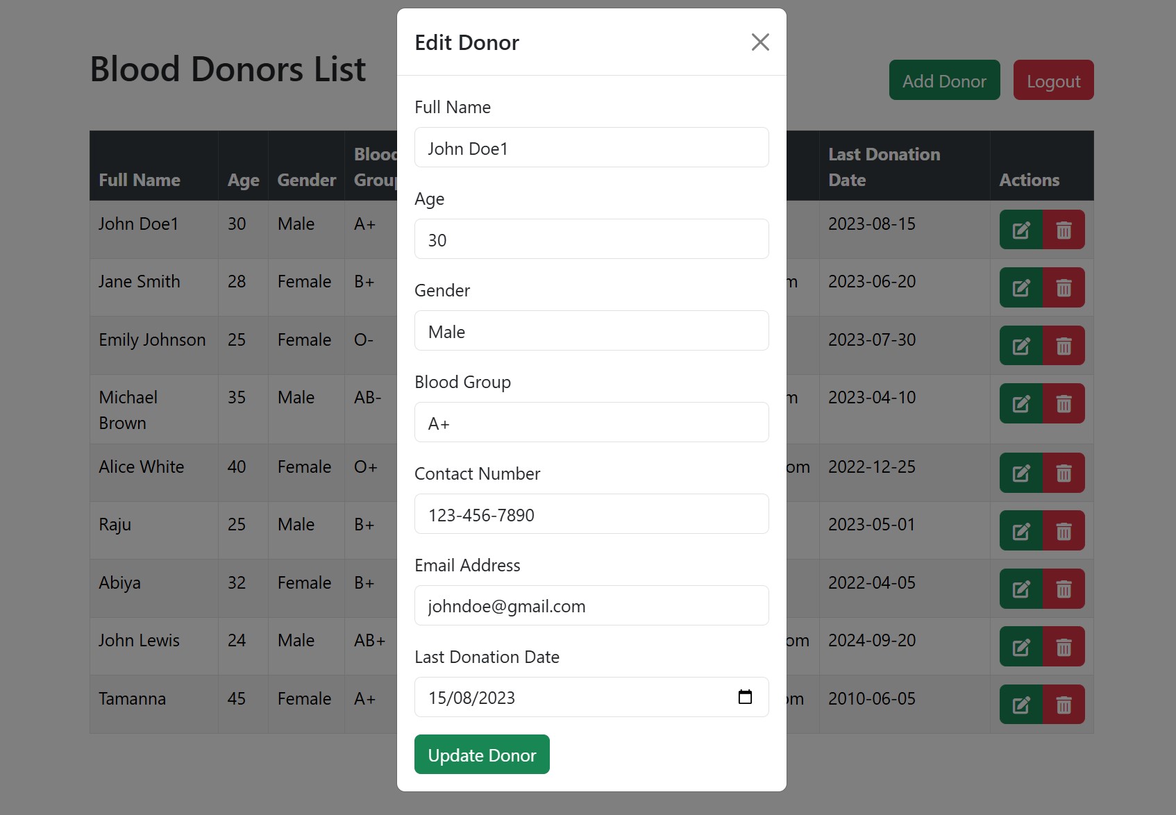The height and width of the screenshot is (815, 1176).
Task: Open the calendar picker in date field
Action: (x=745, y=697)
